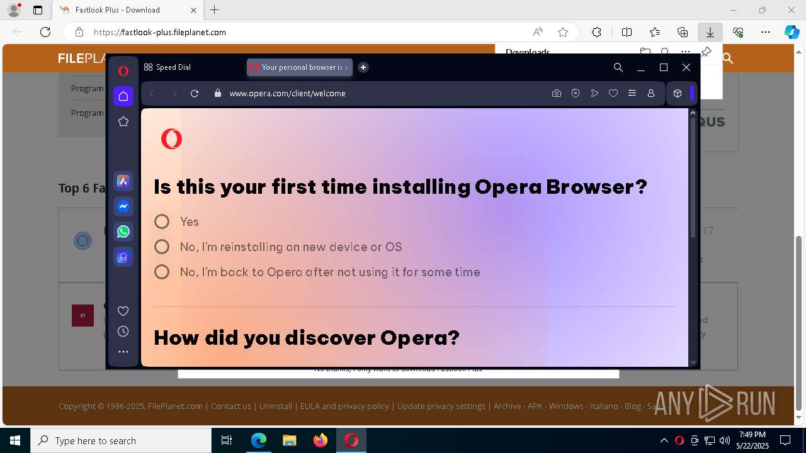This screenshot has height=453, width=806.
Task: Click the Opera page vertical scrollbar thumb
Action: pos(693,177)
